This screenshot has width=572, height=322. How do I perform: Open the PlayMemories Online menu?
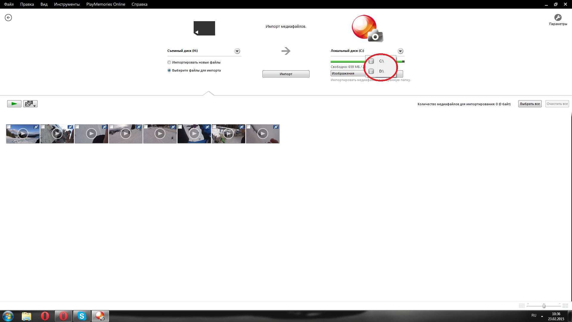pos(105,4)
